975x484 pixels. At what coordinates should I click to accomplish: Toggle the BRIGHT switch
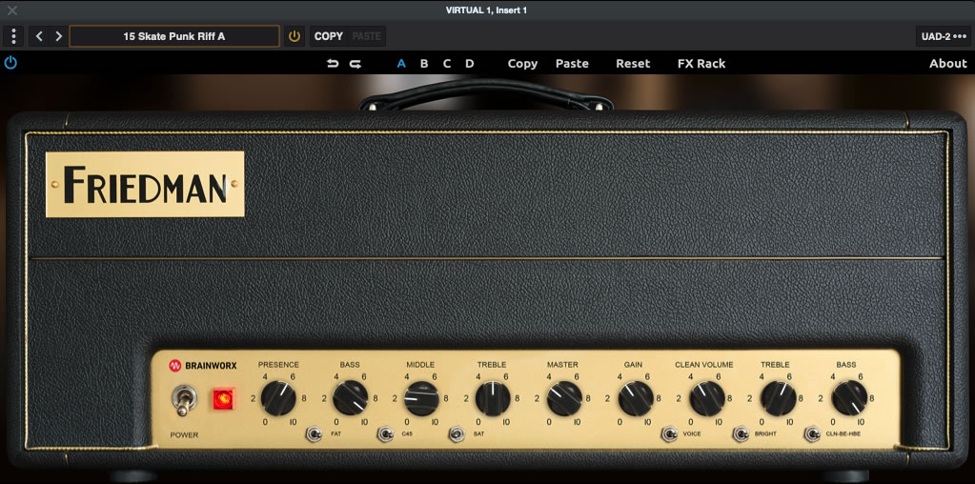point(740,434)
